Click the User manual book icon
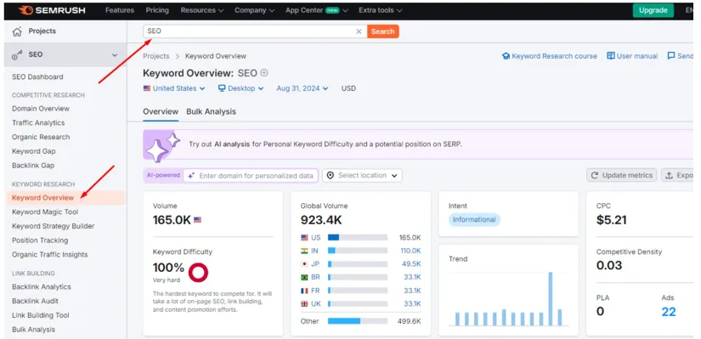Viewport: 701px width, 339px height. point(611,56)
